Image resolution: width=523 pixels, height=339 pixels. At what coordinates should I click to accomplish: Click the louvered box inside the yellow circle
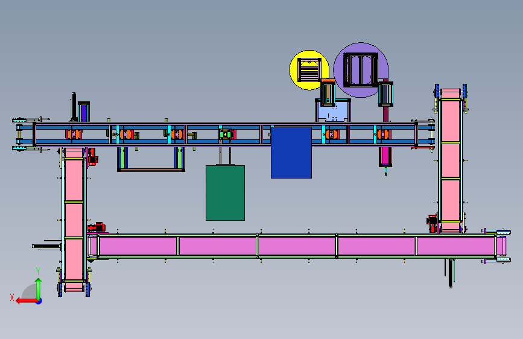point(309,70)
